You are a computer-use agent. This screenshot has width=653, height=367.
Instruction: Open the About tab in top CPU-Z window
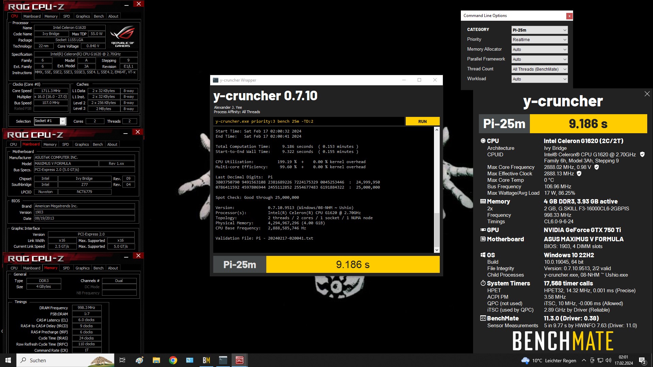113,16
